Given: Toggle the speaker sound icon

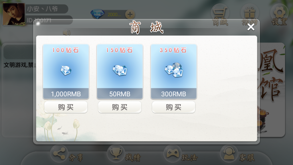Looking at the screenshot, I should [x=66, y=33].
